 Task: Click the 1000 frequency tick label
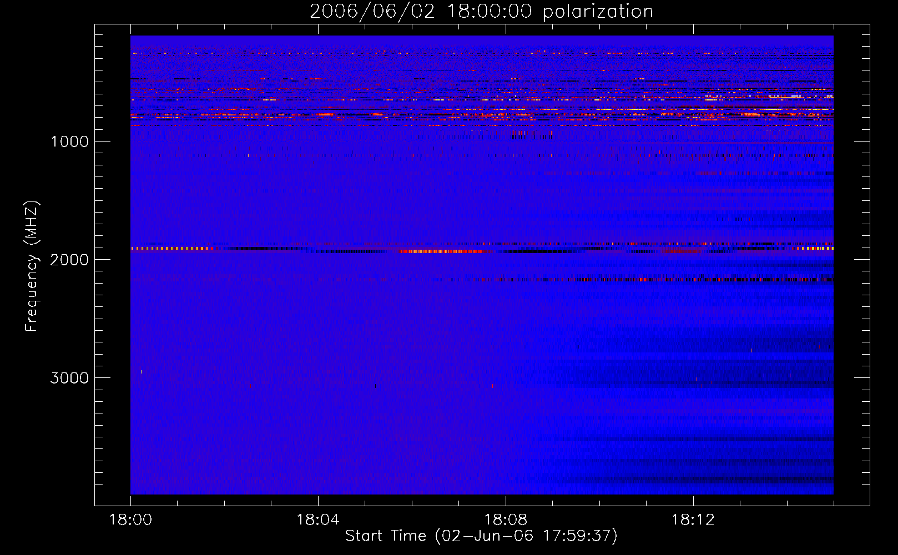69,142
